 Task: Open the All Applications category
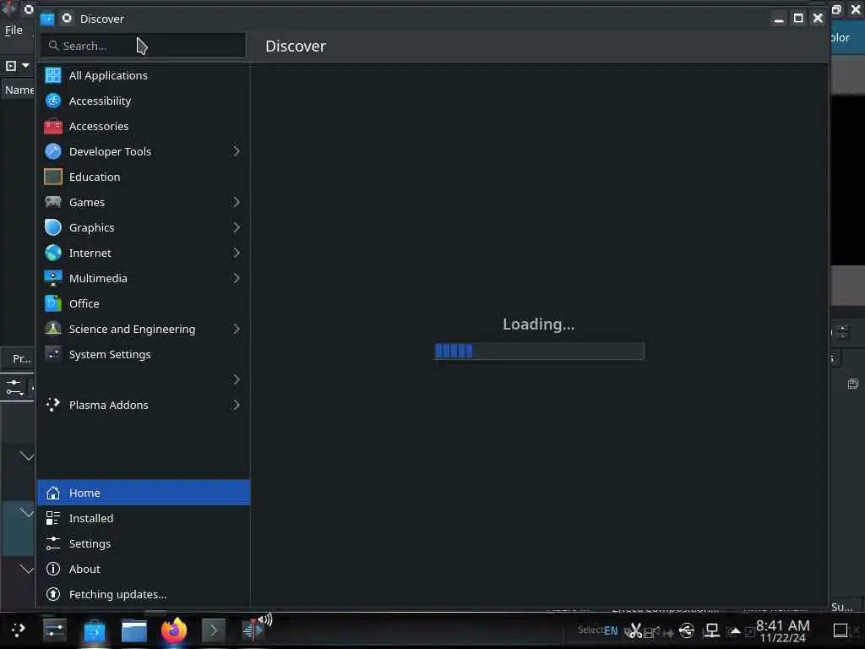(144, 75)
